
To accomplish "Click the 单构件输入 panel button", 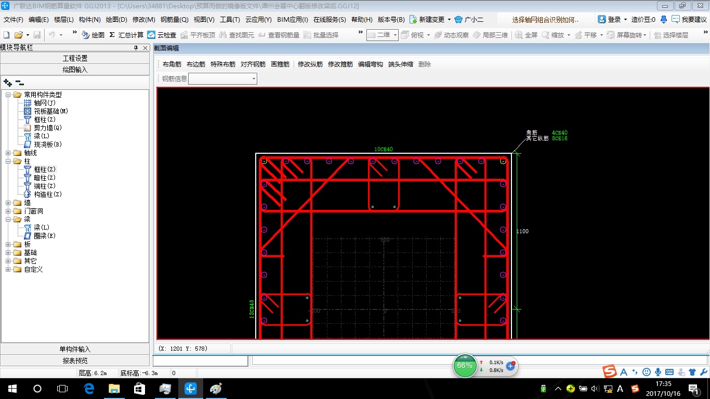I will coord(75,349).
